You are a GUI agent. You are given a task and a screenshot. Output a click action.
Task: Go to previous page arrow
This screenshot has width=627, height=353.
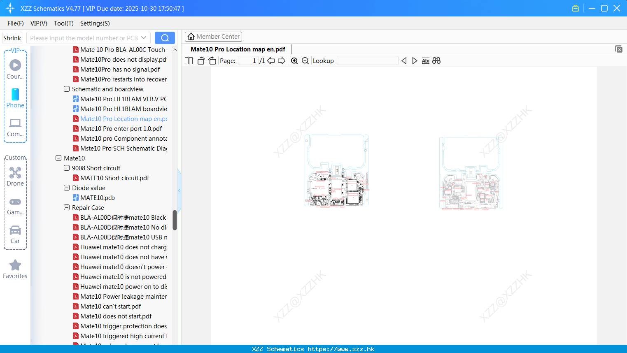[271, 60]
